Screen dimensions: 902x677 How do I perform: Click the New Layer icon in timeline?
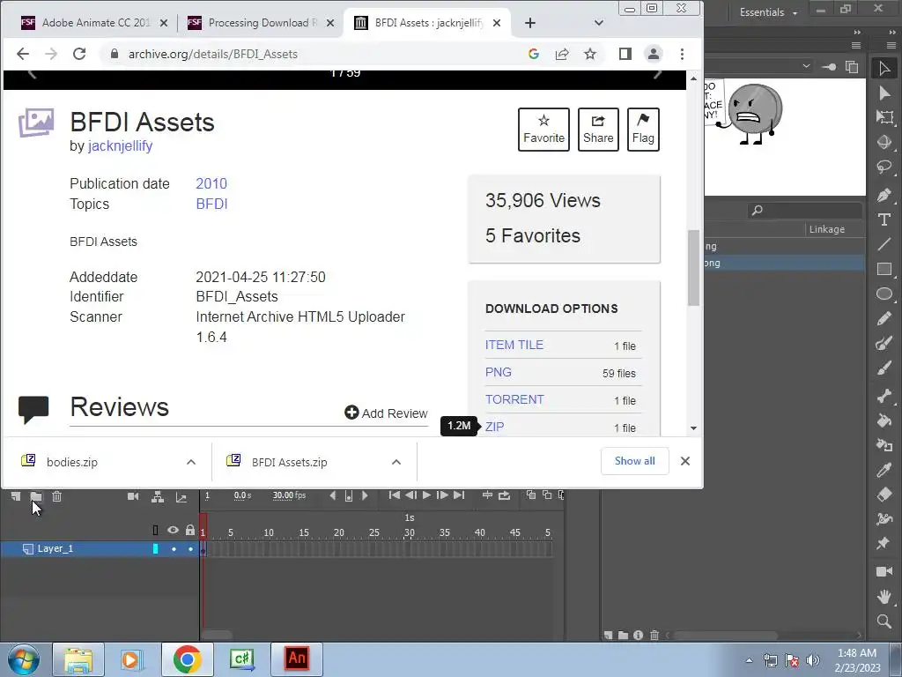16,496
